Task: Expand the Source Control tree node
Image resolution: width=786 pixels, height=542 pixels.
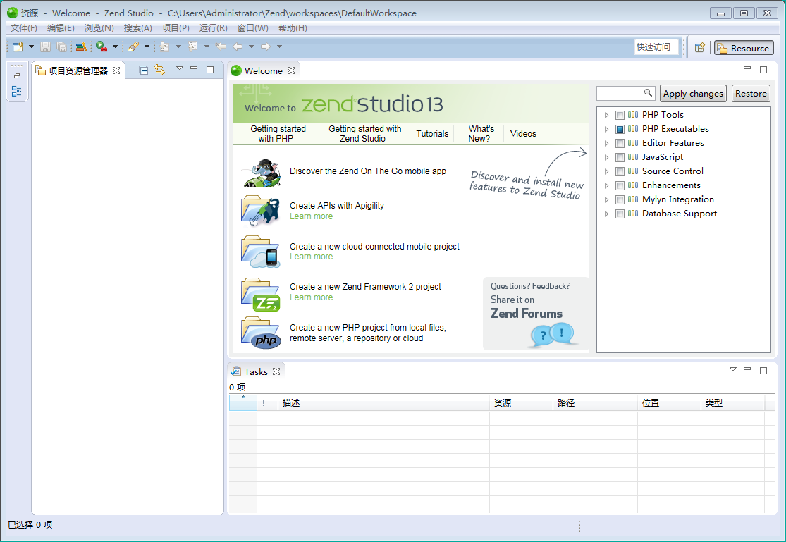Action: tap(606, 171)
